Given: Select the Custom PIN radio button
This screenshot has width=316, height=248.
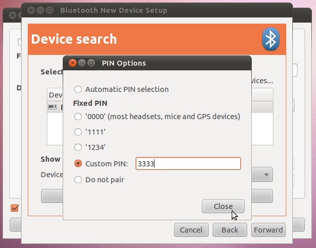Looking at the screenshot, I should click(78, 164).
